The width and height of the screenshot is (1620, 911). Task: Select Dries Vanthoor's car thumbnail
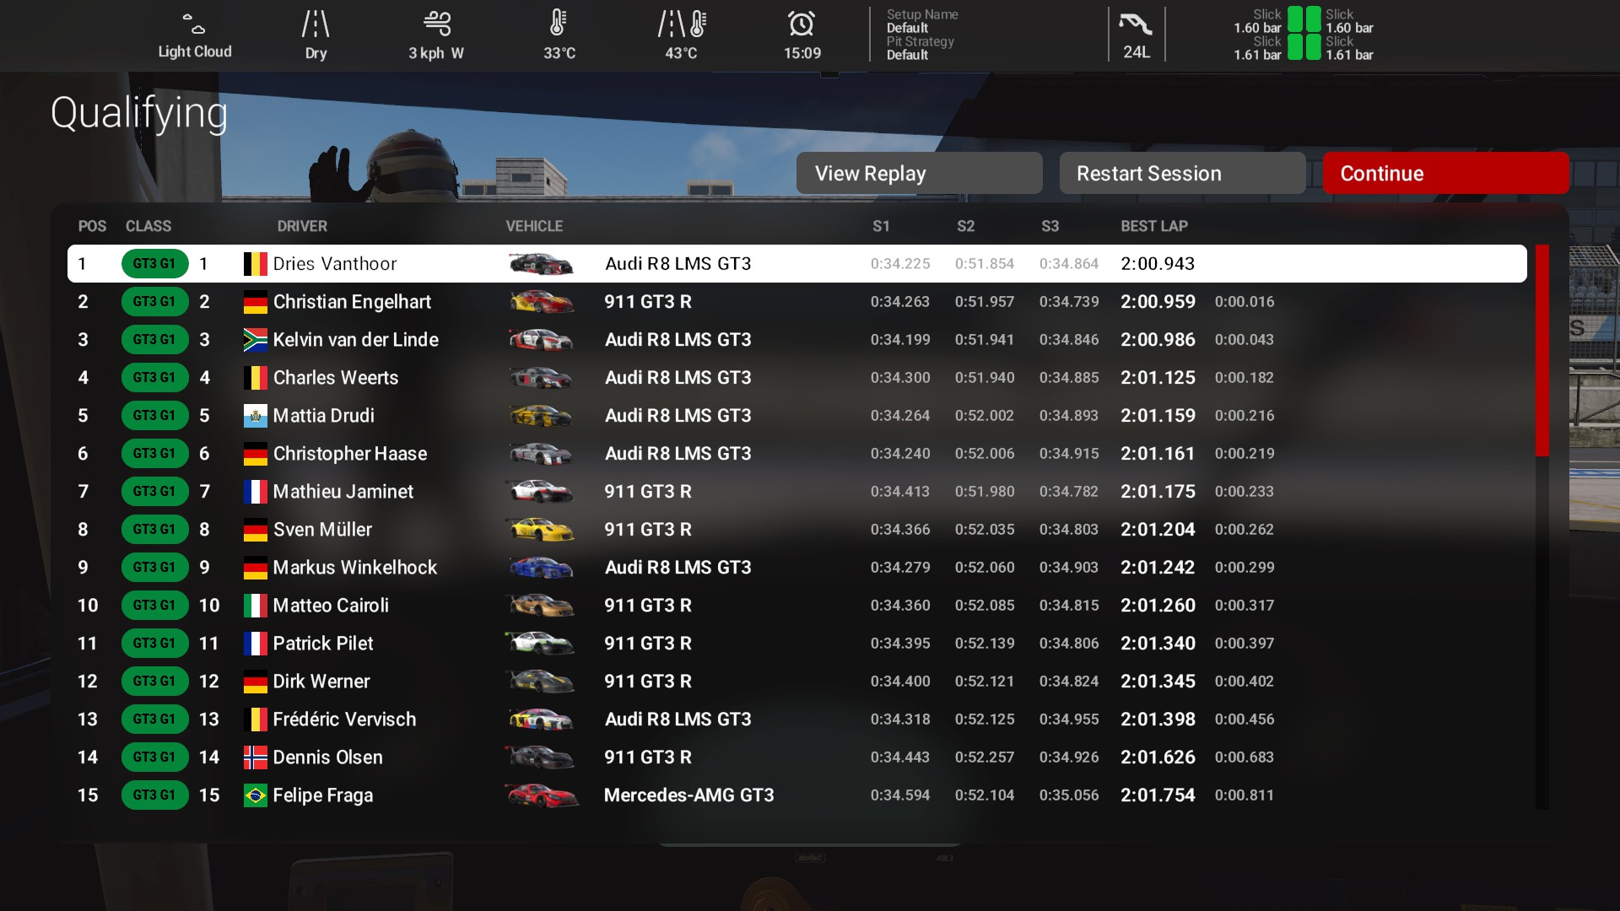pos(541,263)
